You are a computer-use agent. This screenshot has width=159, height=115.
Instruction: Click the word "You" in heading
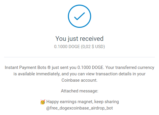pos(61,39)
